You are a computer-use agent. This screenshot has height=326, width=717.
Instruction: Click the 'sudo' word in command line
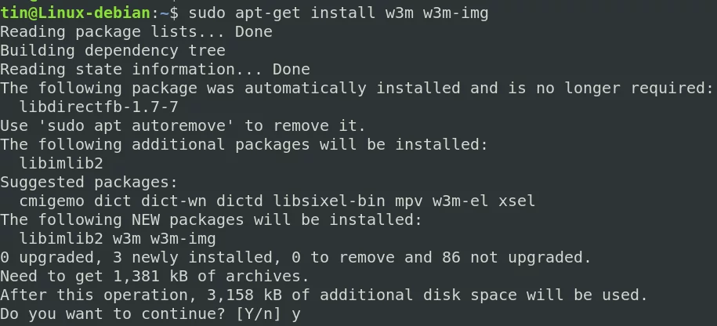(x=207, y=13)
